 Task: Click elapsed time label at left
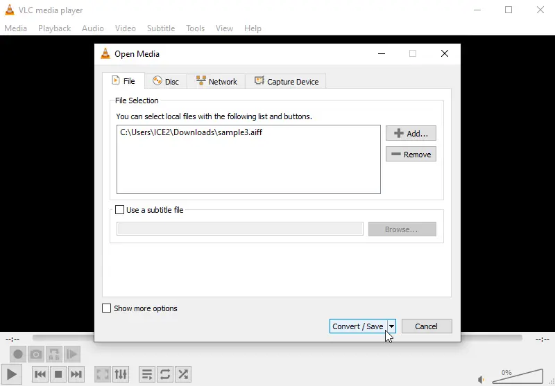[x=12, y=340]
